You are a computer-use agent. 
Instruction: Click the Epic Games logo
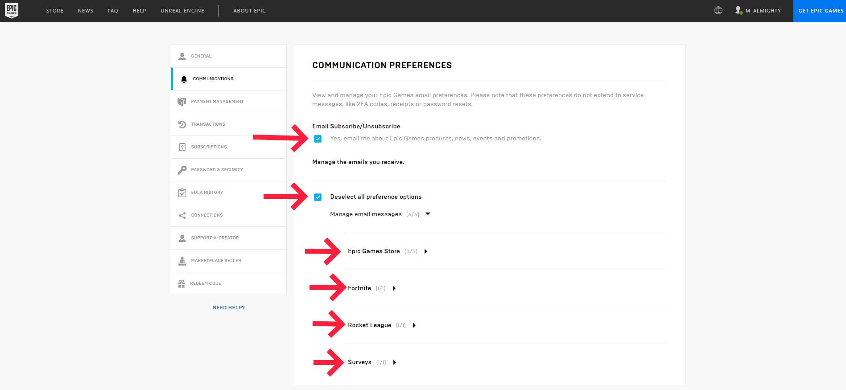[x=12, y=11]
